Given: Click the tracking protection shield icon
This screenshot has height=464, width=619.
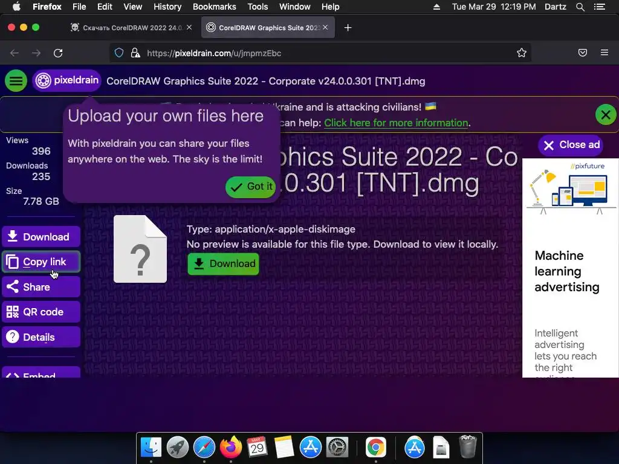Looking at the screenshot, I should (119, 53).
